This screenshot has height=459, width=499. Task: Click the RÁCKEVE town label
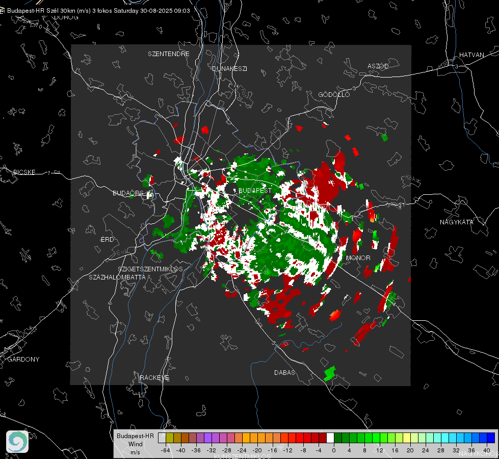click(x=154, y=378)
